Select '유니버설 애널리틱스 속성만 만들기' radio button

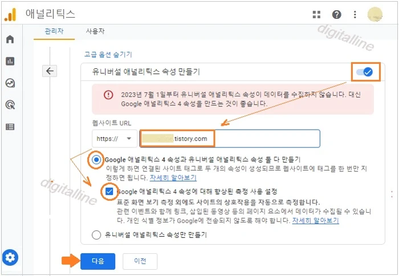coord(96,235)
